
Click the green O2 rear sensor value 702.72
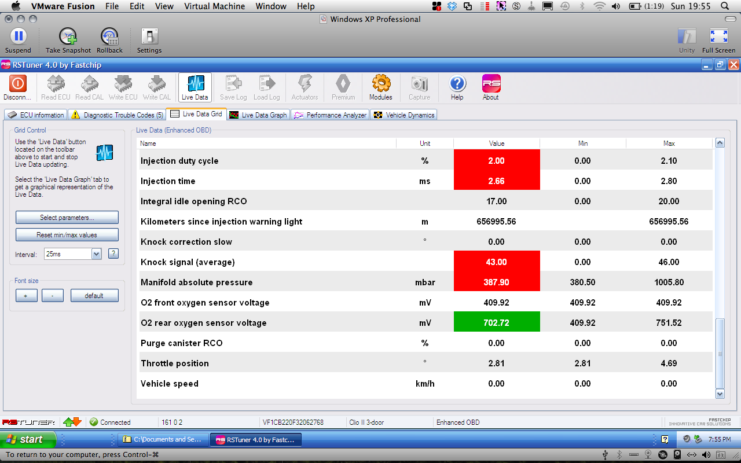(497, 323)
